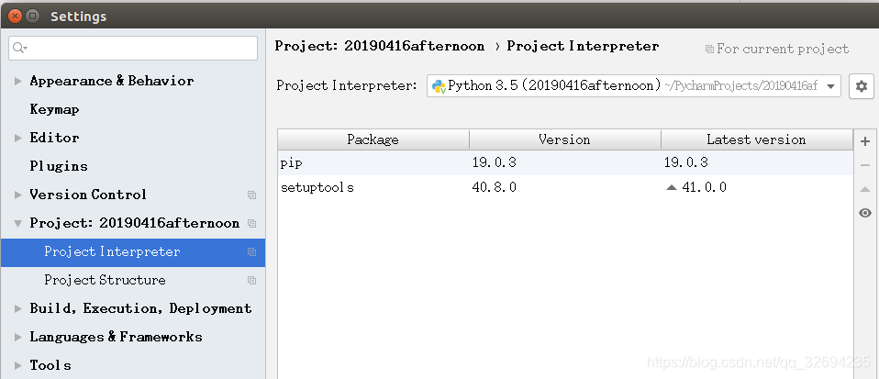Image resolution: width=879 pixels, height=379 pixels.
Task: Expand the Tools section
Action: tap(18, 365)
